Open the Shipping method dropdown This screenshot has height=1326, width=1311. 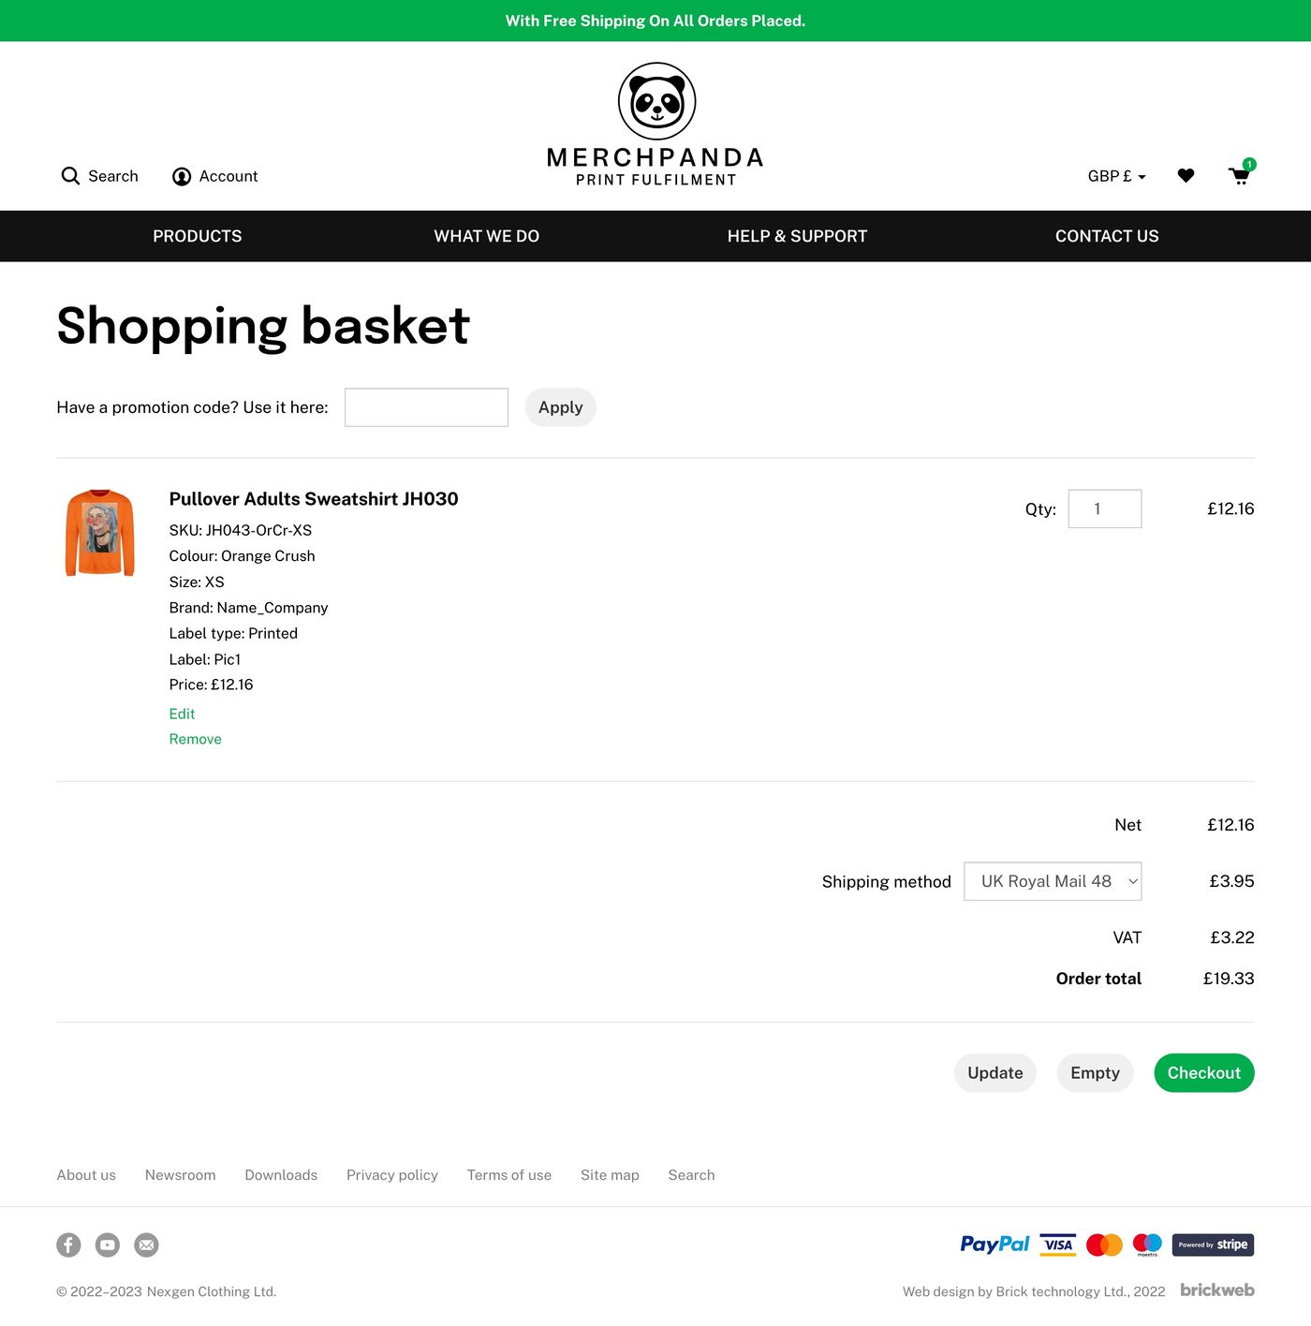(x=1053, y=881)
